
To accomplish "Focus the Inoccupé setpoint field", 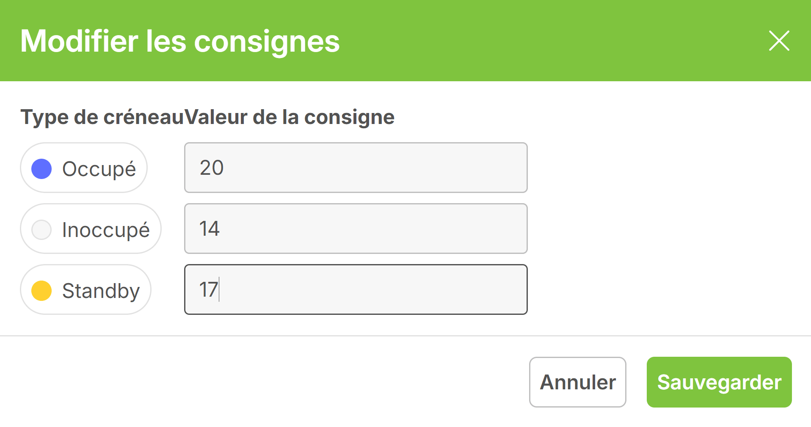I will [356, 229].
